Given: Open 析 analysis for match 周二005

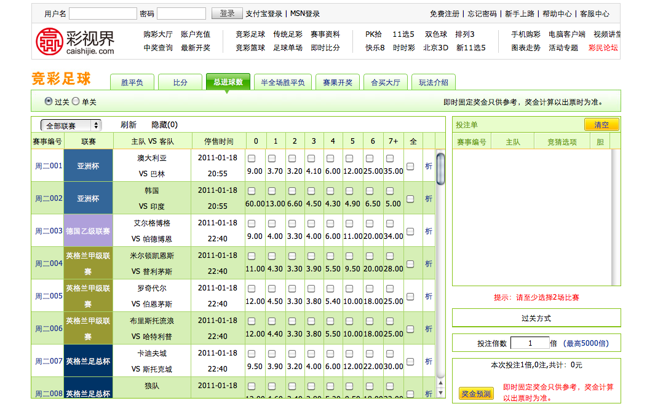Looking at the screenshot, I should point(429,296).
